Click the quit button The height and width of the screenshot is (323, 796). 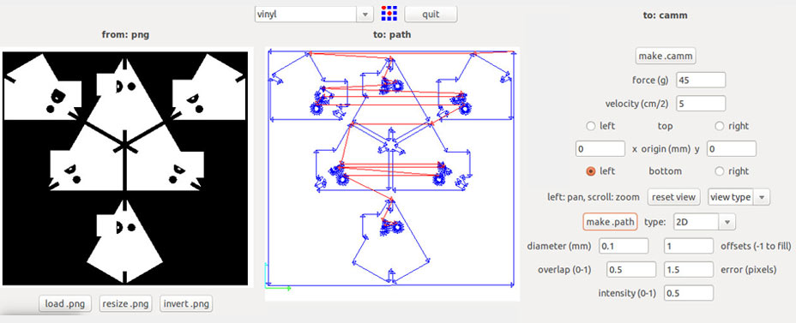[431, 15]
